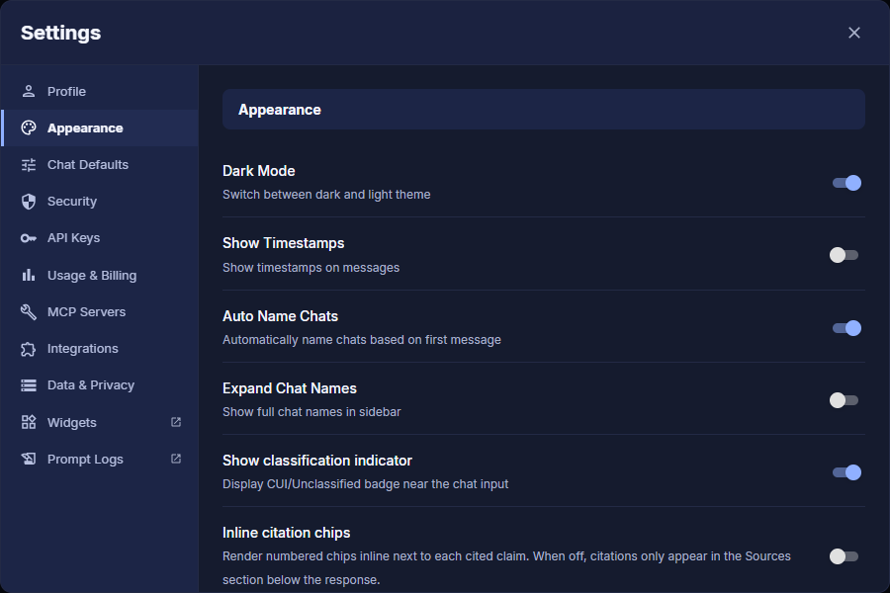Select Appearance in the settings sidebar
This screenshot has width=890, height=593.
[100, 128]
